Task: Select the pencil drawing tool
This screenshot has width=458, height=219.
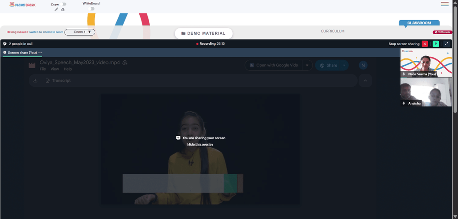Action: pos(56,9)
